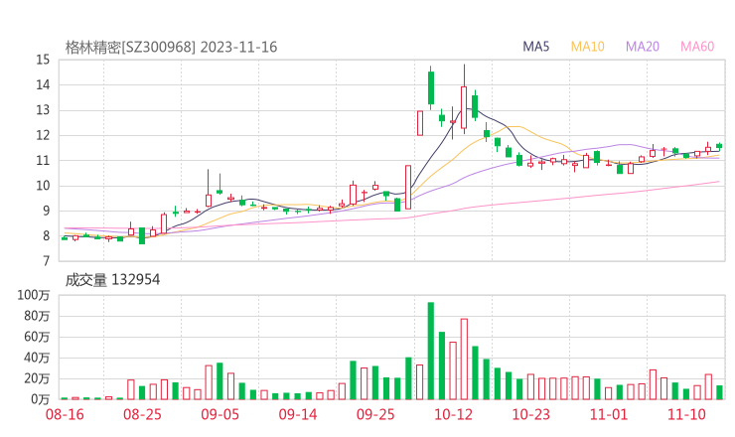Click the 11-10 date axis label
735x437 pixels.
(686, 414)
